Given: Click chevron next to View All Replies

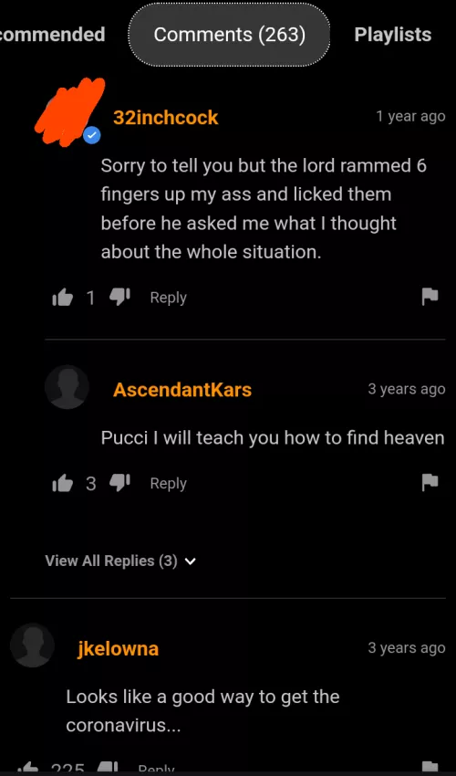Looking at the screenshot, I should [191, 561].
